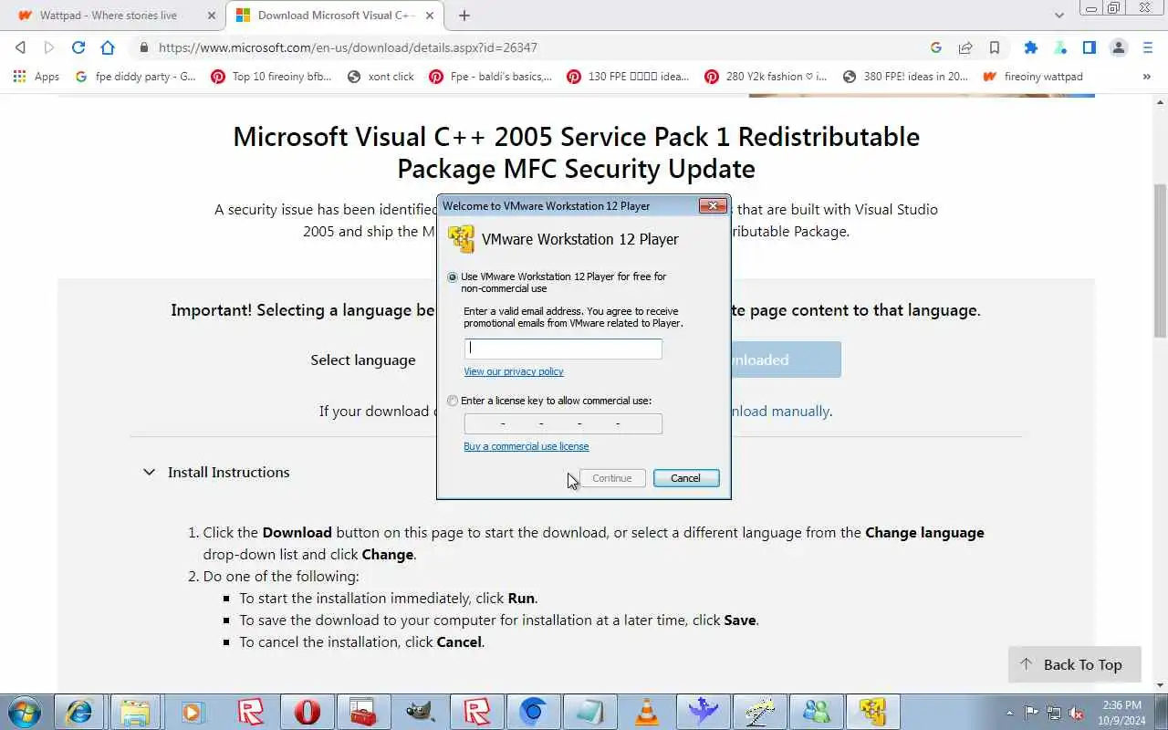This screenshot has width=1168, height=730.
Task: Open the Fpe - baldi's basics bookmark
Action: pyautogui.click(x=490, y=77)
